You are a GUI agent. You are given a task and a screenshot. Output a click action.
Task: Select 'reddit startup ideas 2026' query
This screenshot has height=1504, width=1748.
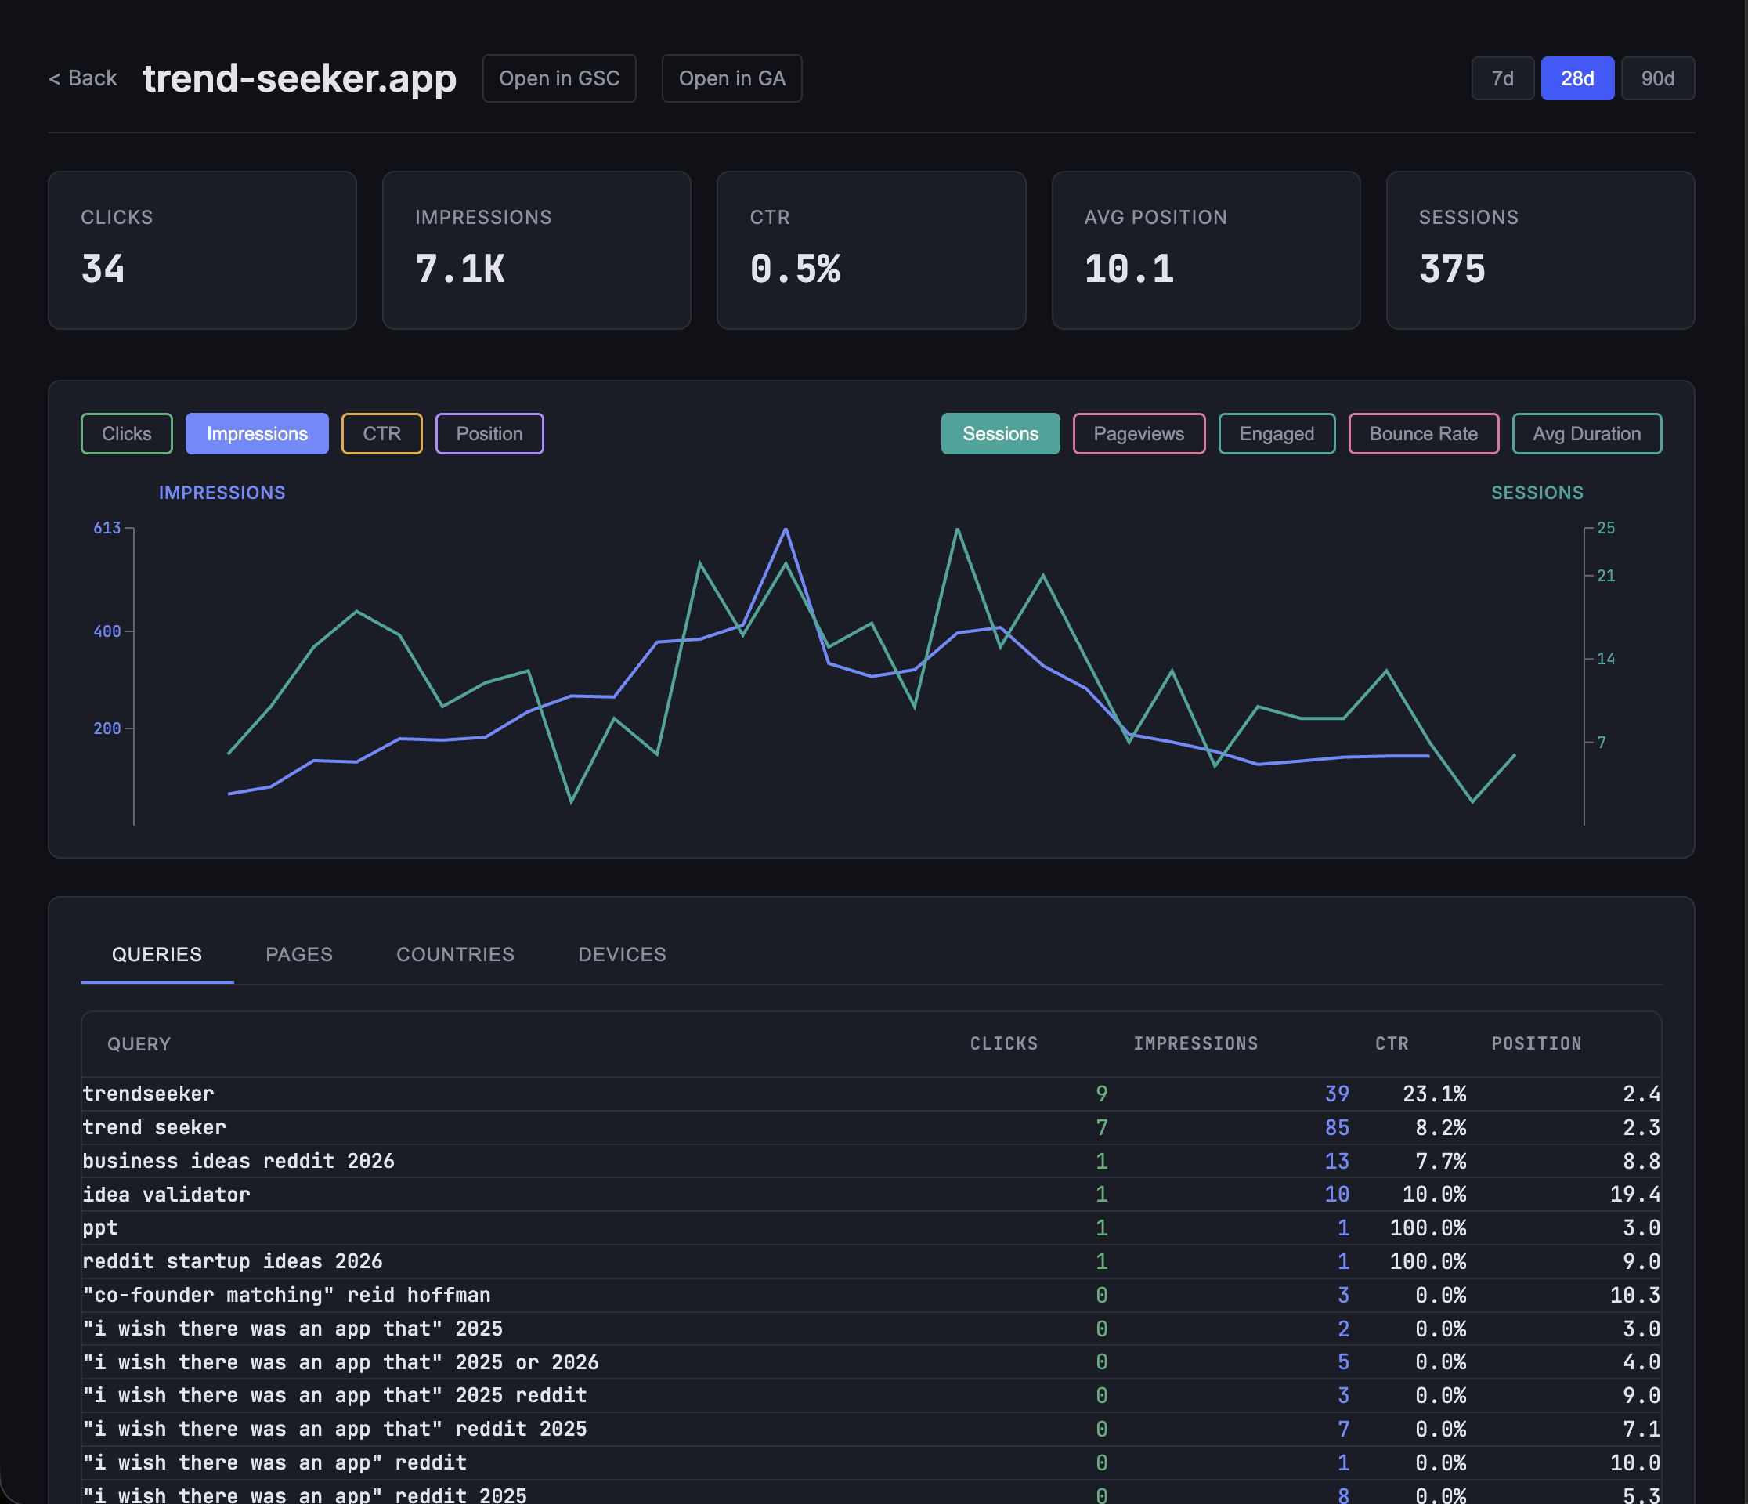coord(871,1262)
